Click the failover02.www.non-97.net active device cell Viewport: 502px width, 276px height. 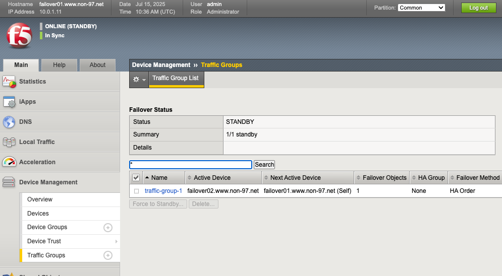223,191
